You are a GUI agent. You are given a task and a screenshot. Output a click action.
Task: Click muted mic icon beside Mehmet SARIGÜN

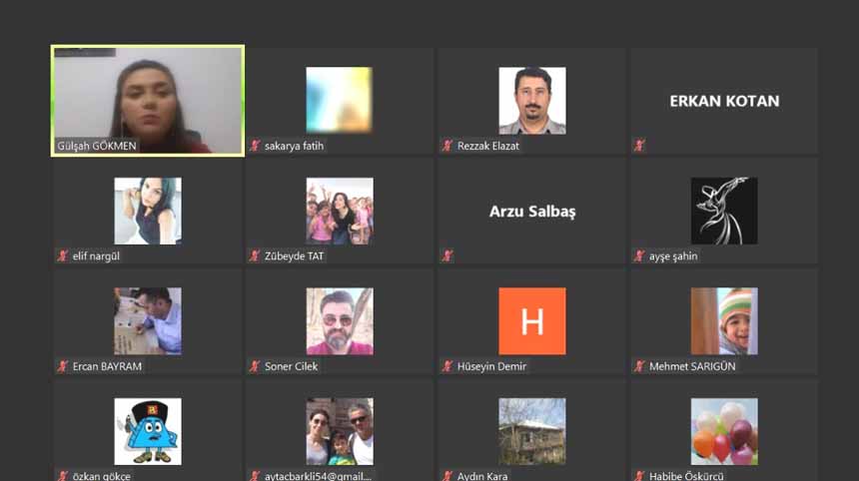(x=639, y=366)
